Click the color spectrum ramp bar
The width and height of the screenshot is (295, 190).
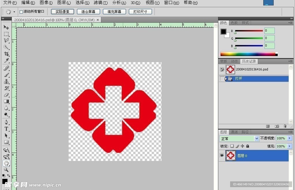pos(248,54)
